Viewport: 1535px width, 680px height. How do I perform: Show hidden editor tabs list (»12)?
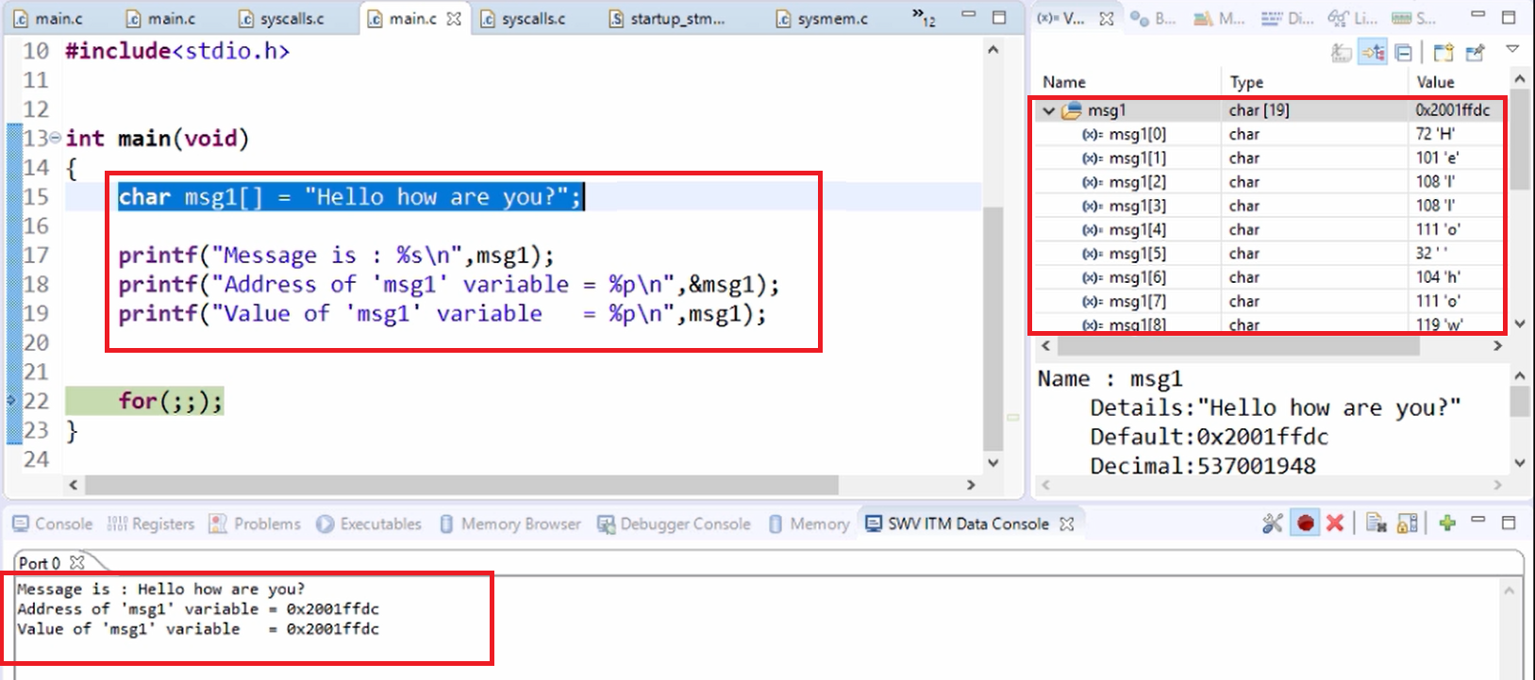coord(924,17)
